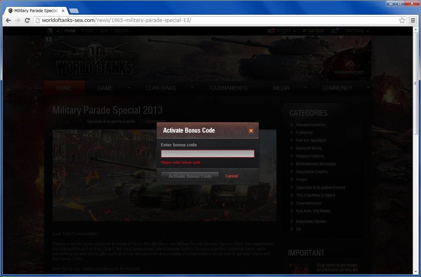
Task: Go forward in browser history
Action: click(x=18, y=20)
